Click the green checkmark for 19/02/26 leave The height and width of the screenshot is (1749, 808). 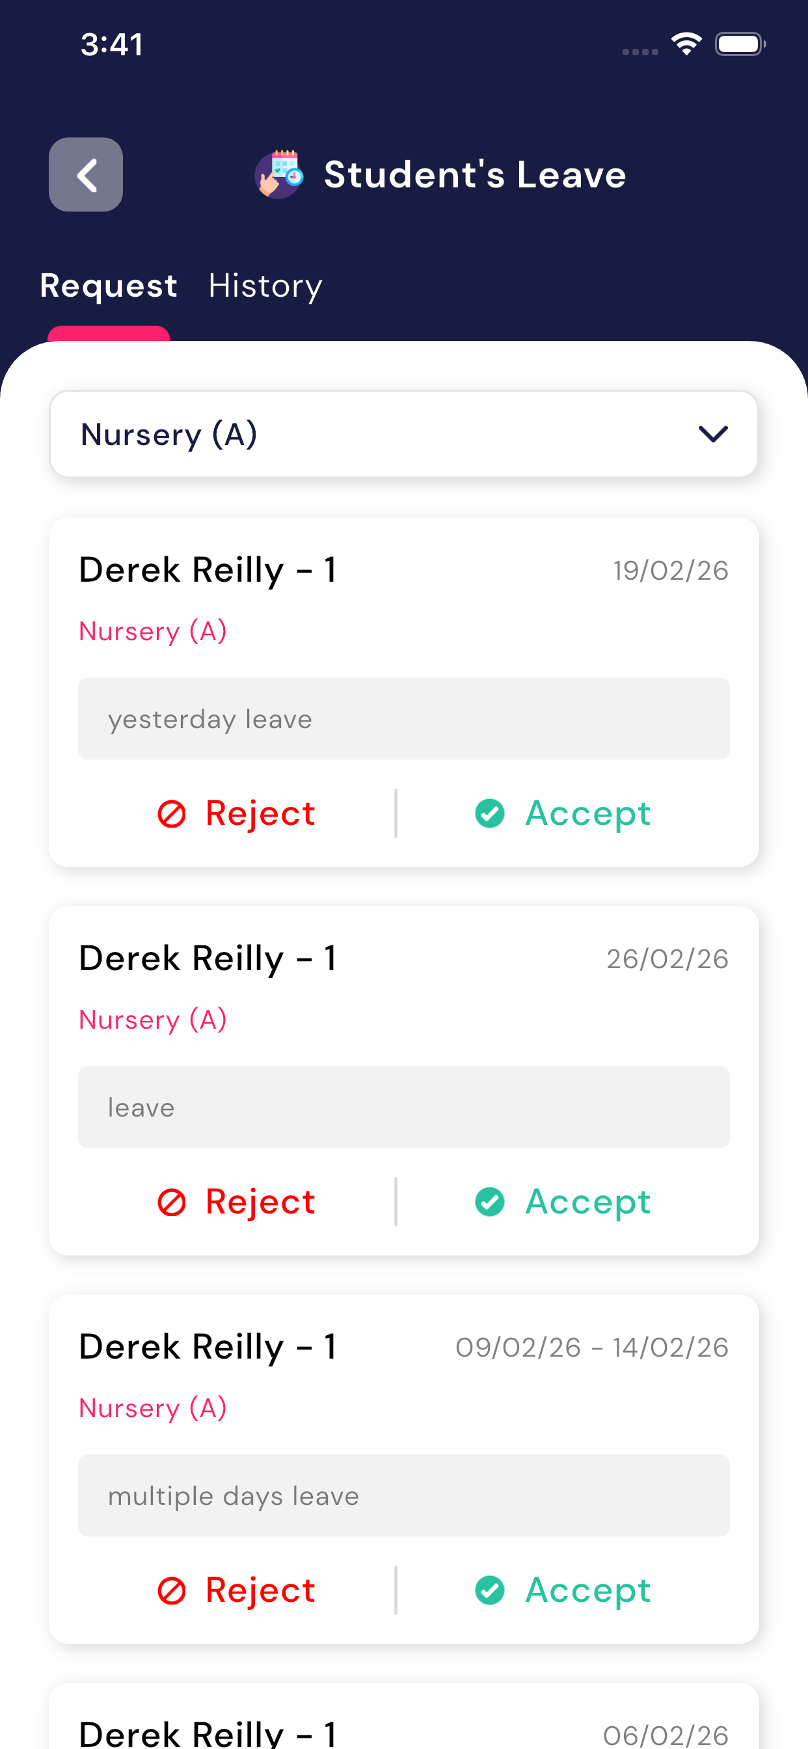(490, 813)
